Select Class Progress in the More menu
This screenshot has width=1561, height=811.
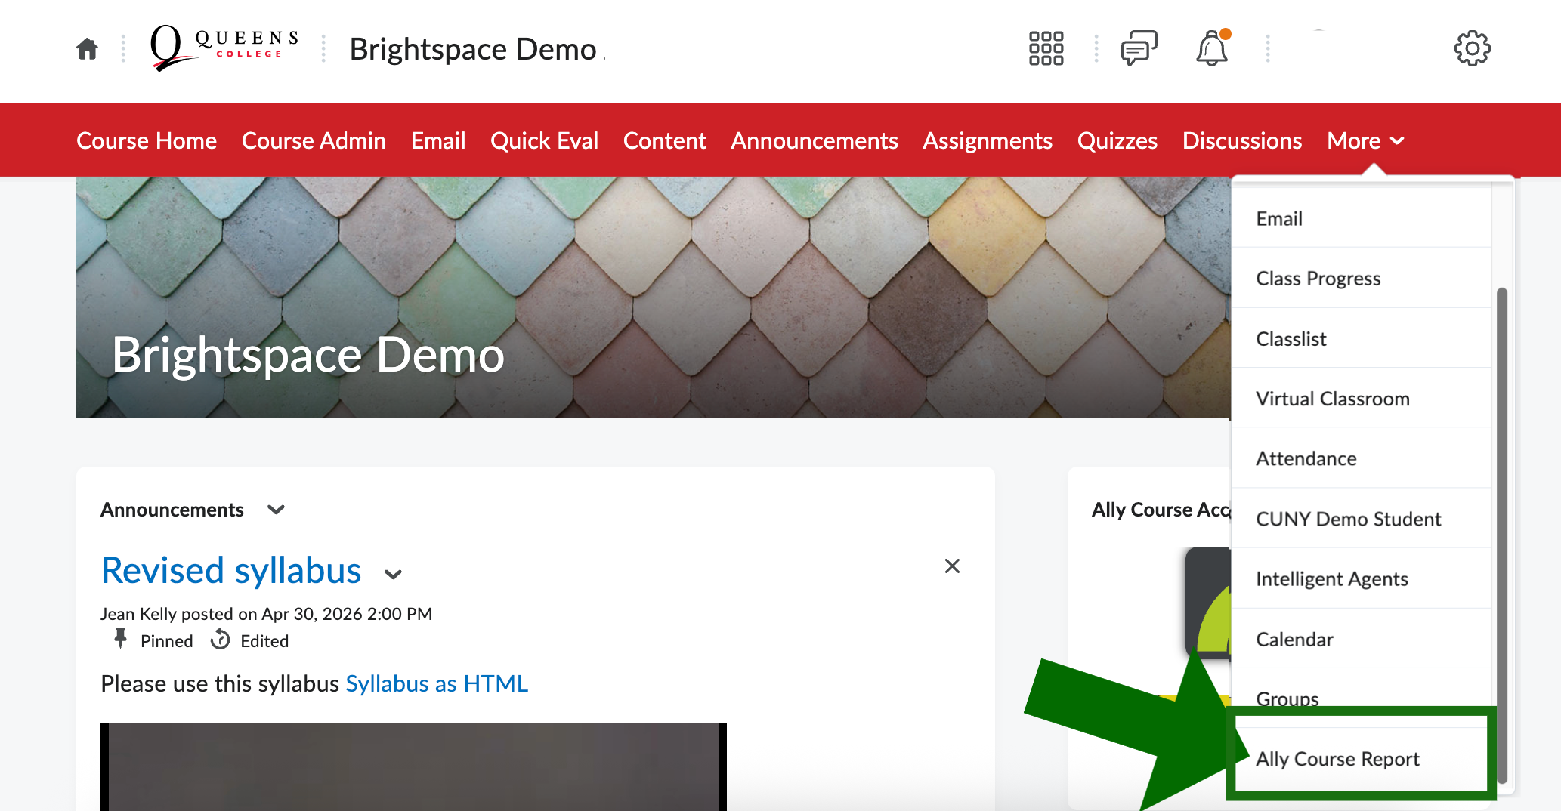click(x=1362, y=278)
